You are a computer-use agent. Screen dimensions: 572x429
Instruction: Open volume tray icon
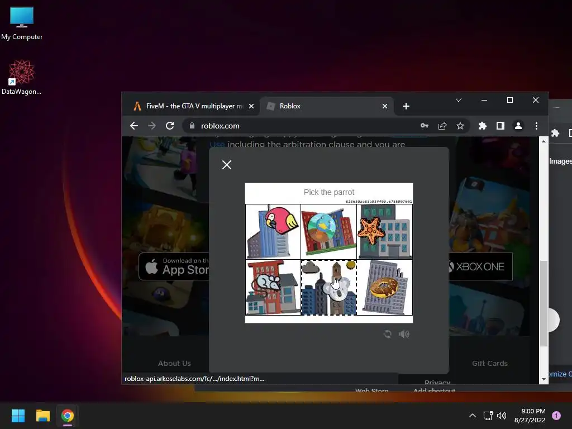[x=502, y=416]
